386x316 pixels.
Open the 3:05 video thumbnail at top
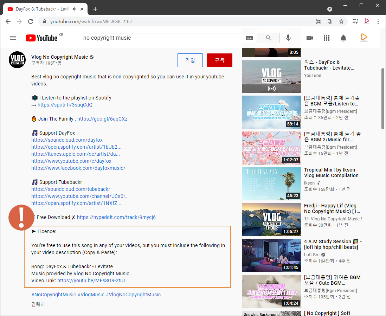[271, 52]
